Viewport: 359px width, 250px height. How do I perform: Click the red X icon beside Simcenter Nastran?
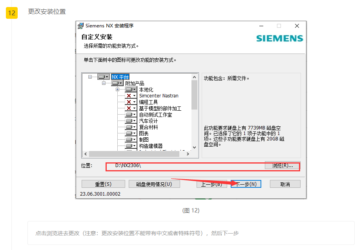tap(131, 96)
